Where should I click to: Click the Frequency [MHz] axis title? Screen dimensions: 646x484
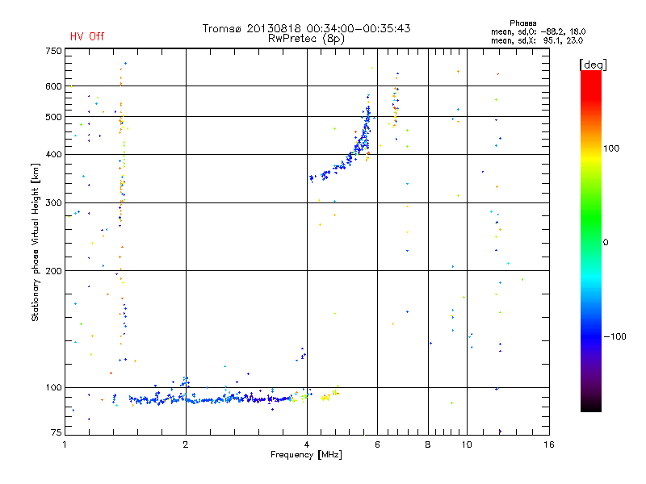(306, 457)
